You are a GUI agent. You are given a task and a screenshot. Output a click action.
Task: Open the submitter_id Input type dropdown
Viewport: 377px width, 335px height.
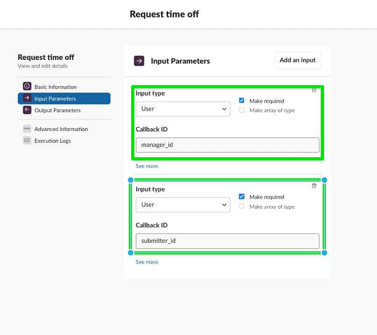coord(183,204)
